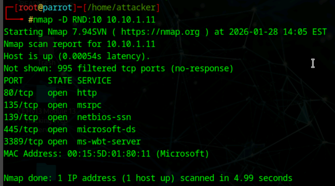Click the SERVICE column header
Screen dimensions: 335x186
[94, 81]
